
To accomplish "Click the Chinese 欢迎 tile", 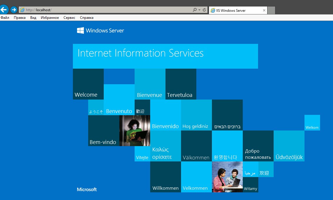I will click(x=266, y=169).
